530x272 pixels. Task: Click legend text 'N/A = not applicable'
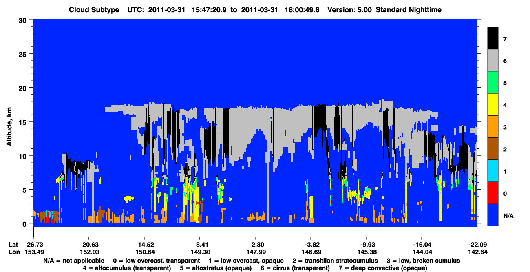tap(73, 261)
